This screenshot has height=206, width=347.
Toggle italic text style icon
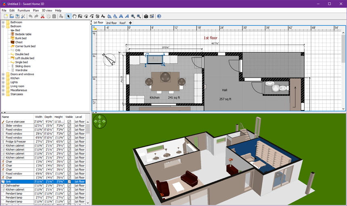tap(127, 16)
